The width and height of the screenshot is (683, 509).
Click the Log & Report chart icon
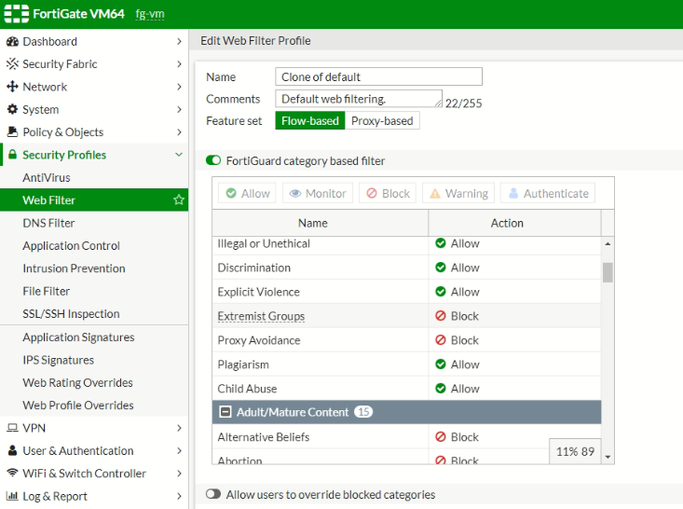tap(12, 496)
